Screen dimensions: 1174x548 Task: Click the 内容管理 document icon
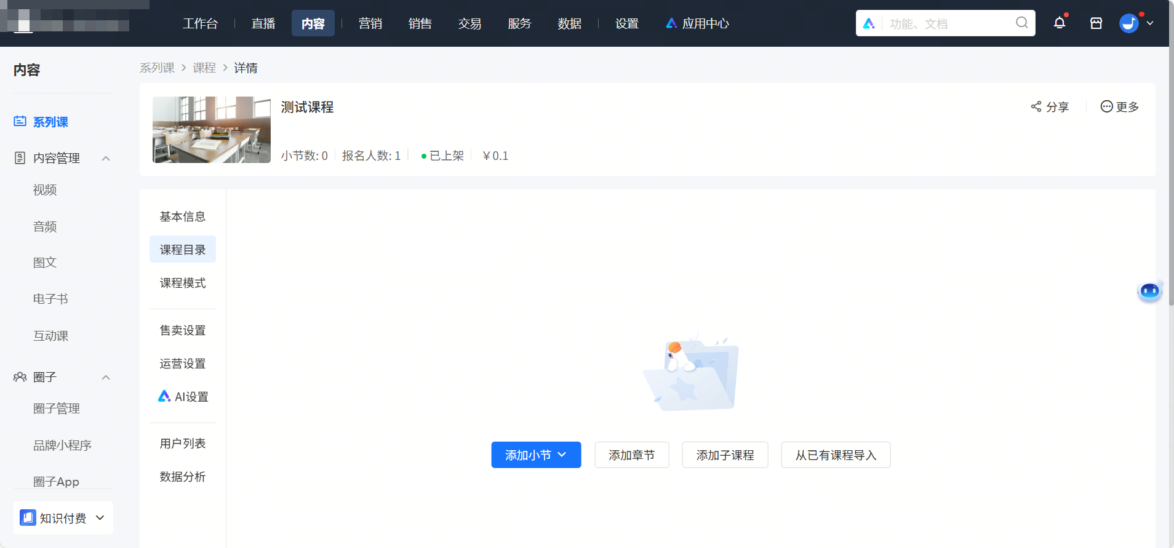click(20, 158)
